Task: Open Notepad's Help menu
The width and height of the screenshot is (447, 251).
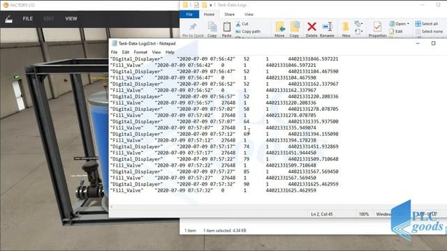Action: pos(170,52)
